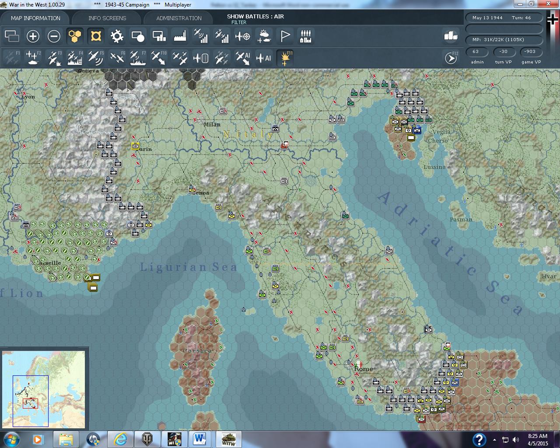Select the F10 air transfer mode
Screen dimensions: 560x448
tap(159, 58)
